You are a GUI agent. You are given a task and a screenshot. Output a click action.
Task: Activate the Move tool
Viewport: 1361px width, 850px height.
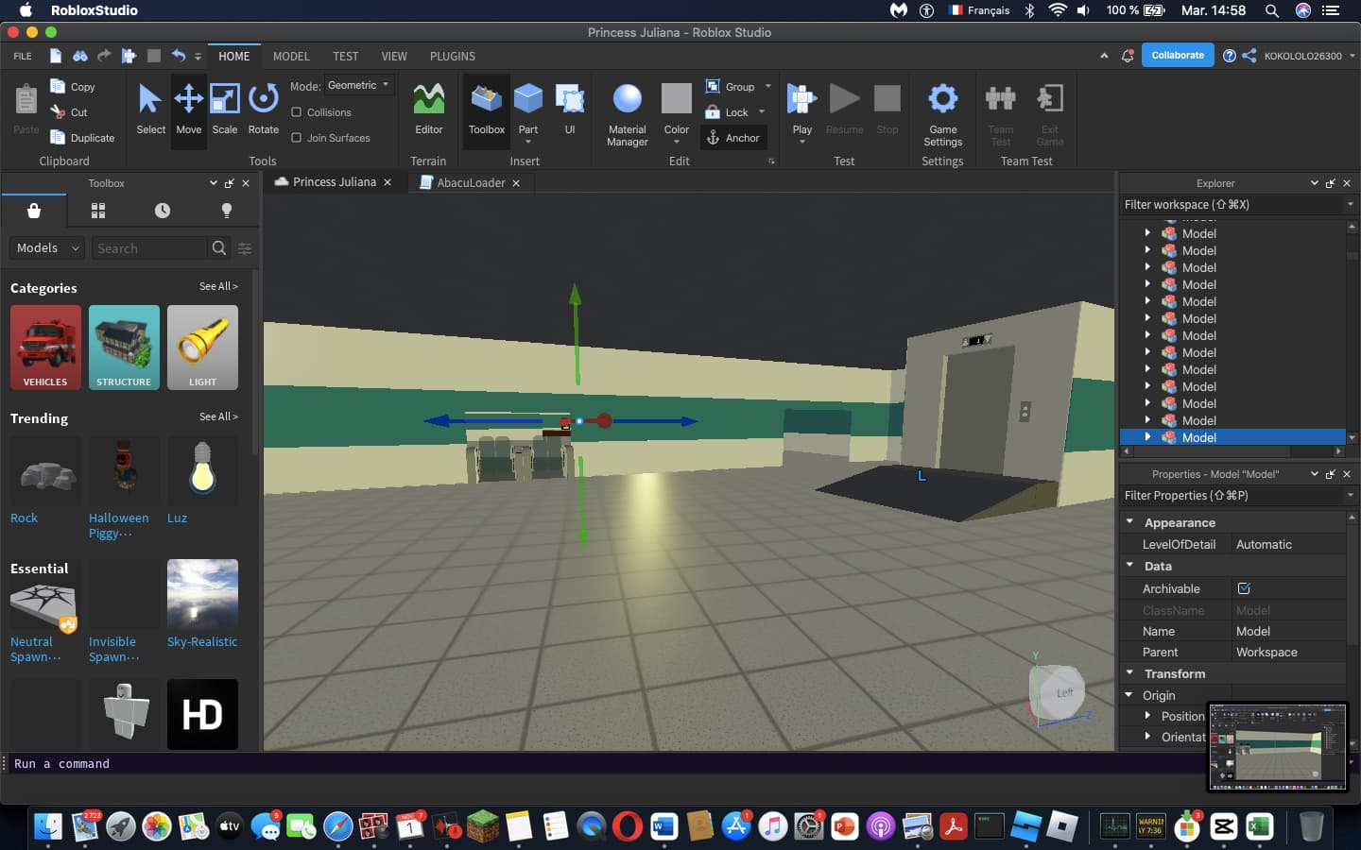tap(188, 110)
